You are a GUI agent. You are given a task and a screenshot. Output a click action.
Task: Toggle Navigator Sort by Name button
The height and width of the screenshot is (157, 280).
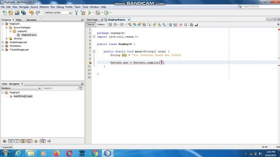pyautogui.click(x=43, y=141)
